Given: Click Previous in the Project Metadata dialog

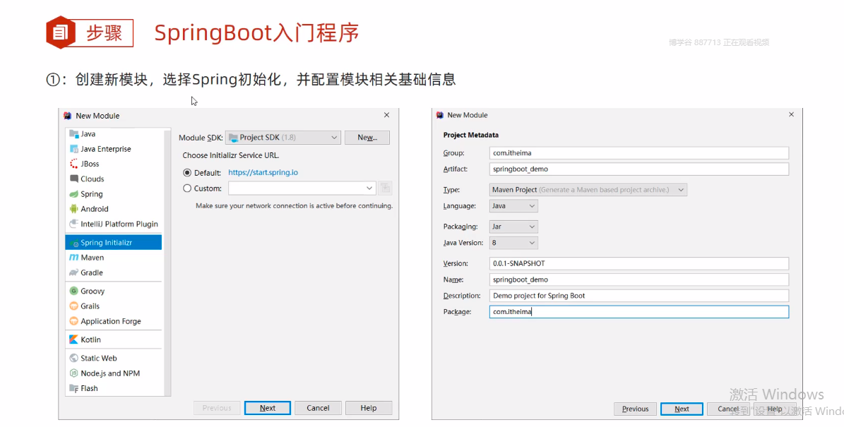Looking at the screenshot, I should 635,409.
